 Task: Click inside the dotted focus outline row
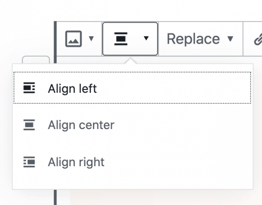coord(132,88)
